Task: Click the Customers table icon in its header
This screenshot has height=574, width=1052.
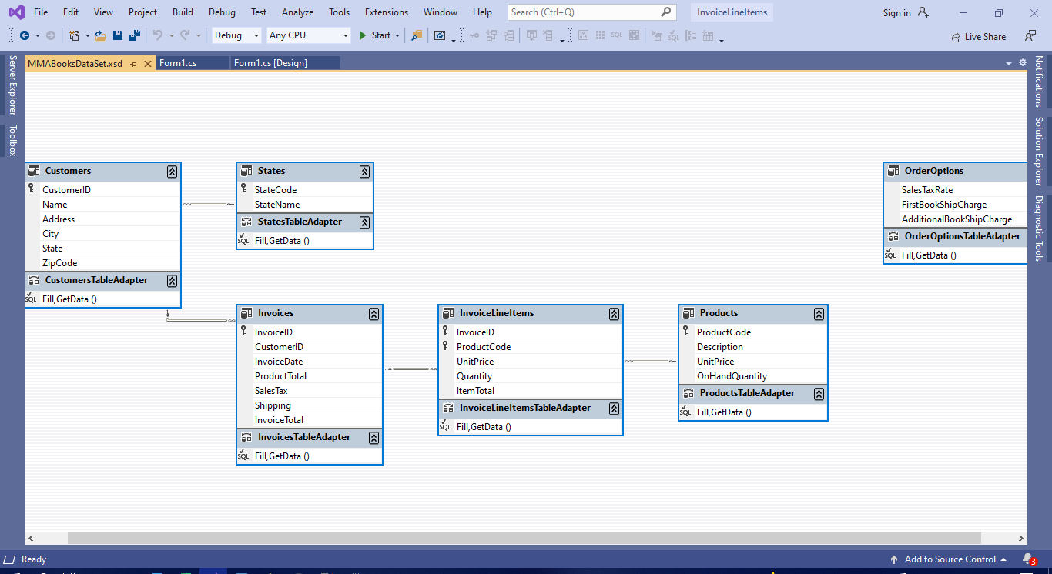Action: [x=33, y=171]
